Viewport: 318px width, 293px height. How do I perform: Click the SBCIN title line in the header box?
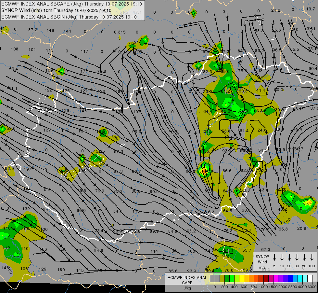click(x=69, y=17)
